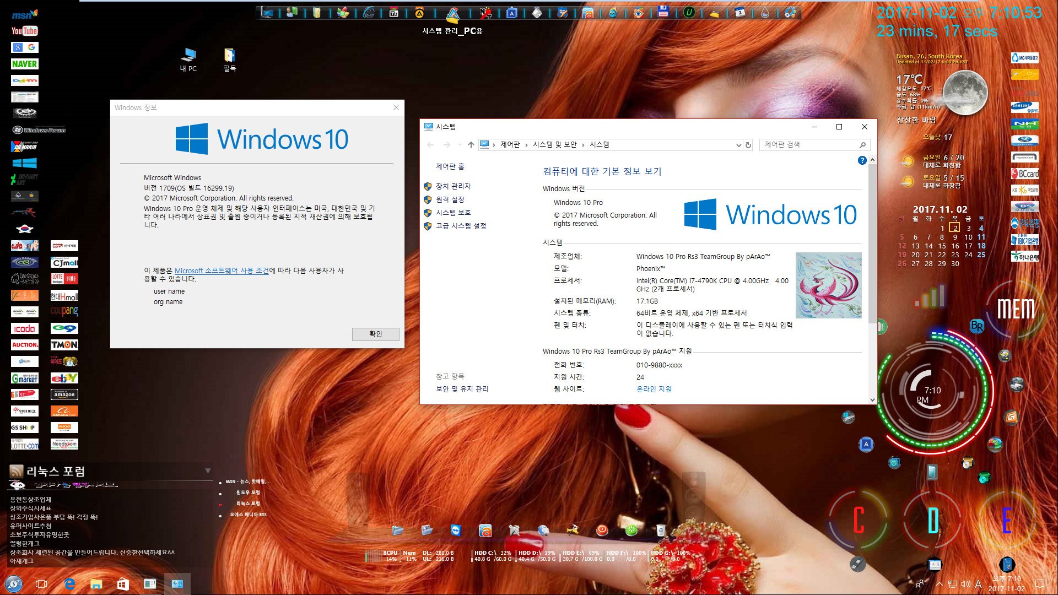The height and width of the screenshot is (595, 1058).
Task: Open the Alibaba.com shortcut icon
Action: click(x=64, y=411)
